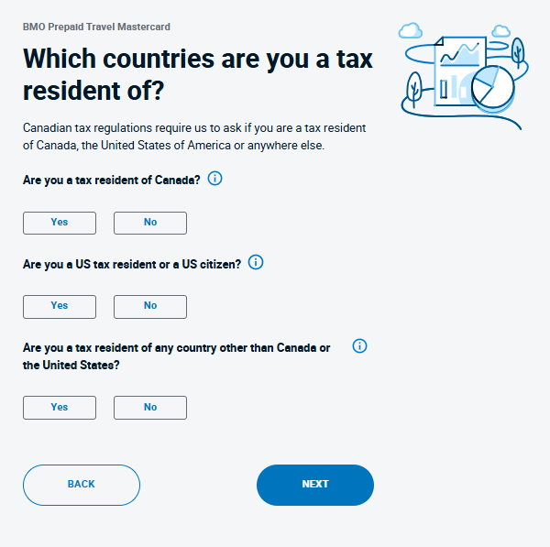The width and height of the screenshot is (550, 547).
Task: Select No for tax resident of Canada
Action: coord(150,223)
